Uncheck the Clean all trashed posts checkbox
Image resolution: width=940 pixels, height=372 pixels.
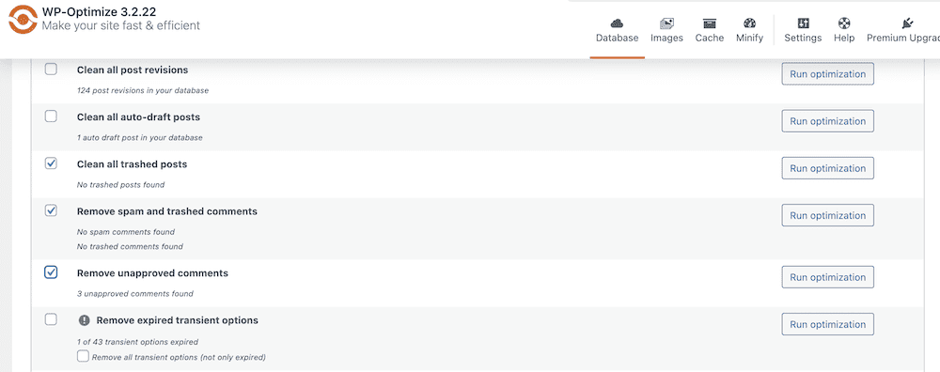pos(51,163)
